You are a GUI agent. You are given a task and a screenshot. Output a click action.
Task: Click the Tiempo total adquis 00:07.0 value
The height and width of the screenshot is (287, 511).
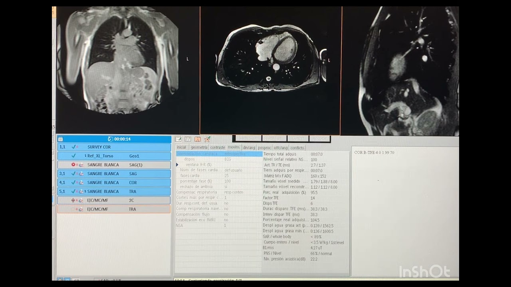pyautogui.click(x=317, y=154)
